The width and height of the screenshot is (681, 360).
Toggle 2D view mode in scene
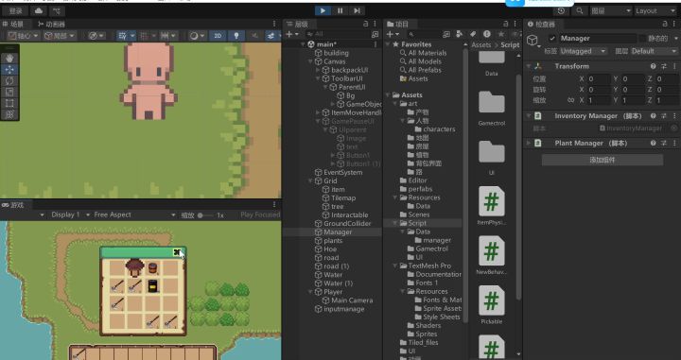tap(218, 36)
